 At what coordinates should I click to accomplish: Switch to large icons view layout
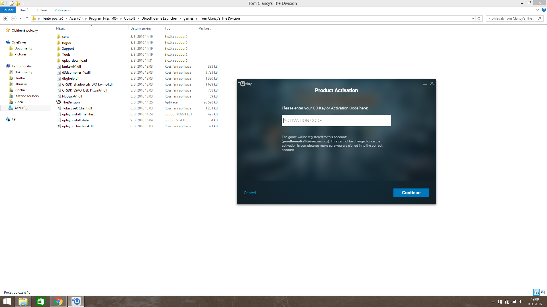click(x=543, y=292)
